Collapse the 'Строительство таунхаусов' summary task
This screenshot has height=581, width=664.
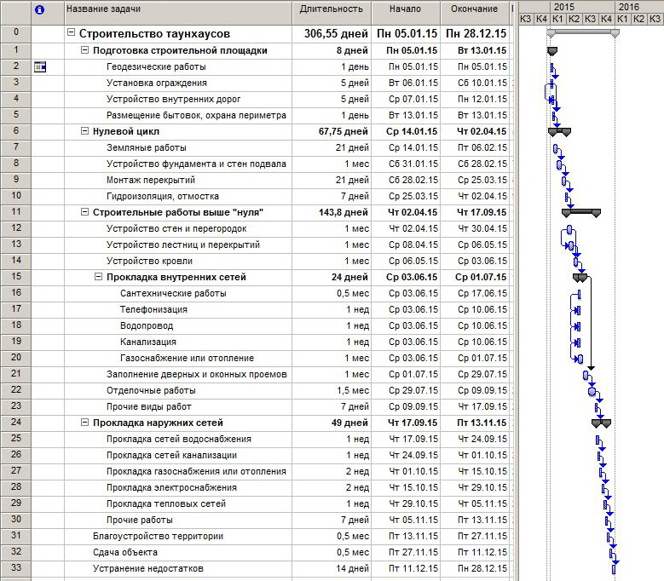tap(71, 32)
